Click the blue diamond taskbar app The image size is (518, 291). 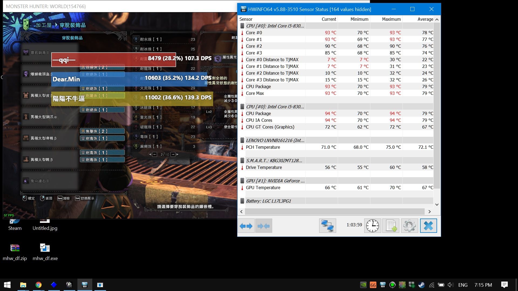[54, 285]
